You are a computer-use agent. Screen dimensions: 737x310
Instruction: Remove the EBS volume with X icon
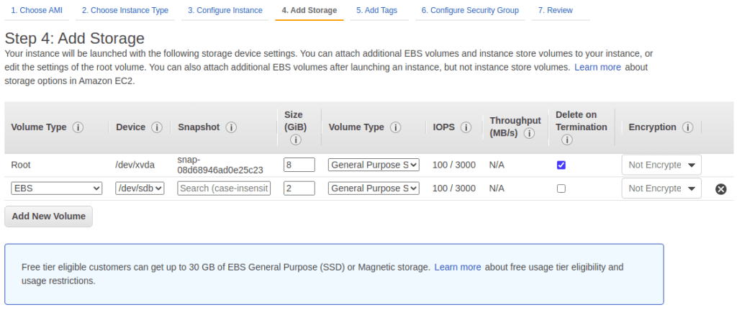pos(720,189)
